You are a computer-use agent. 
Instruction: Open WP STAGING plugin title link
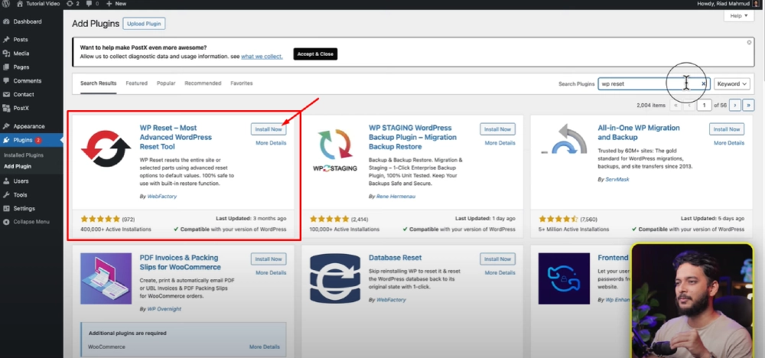pyautogui.click(x=412, y=137)
